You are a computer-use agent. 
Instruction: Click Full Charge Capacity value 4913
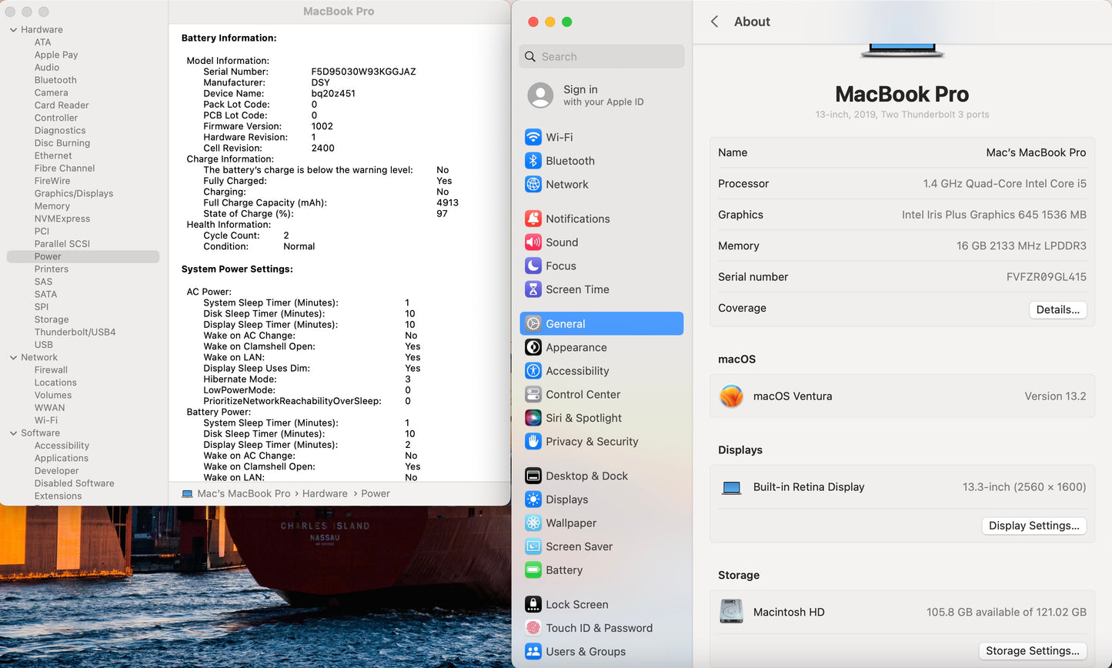click(x=447, y=202)
